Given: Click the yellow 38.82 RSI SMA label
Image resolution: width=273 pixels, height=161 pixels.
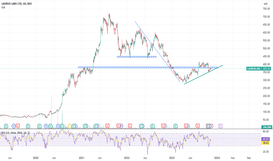Looking at the screenshot, I should pos(266,143).
